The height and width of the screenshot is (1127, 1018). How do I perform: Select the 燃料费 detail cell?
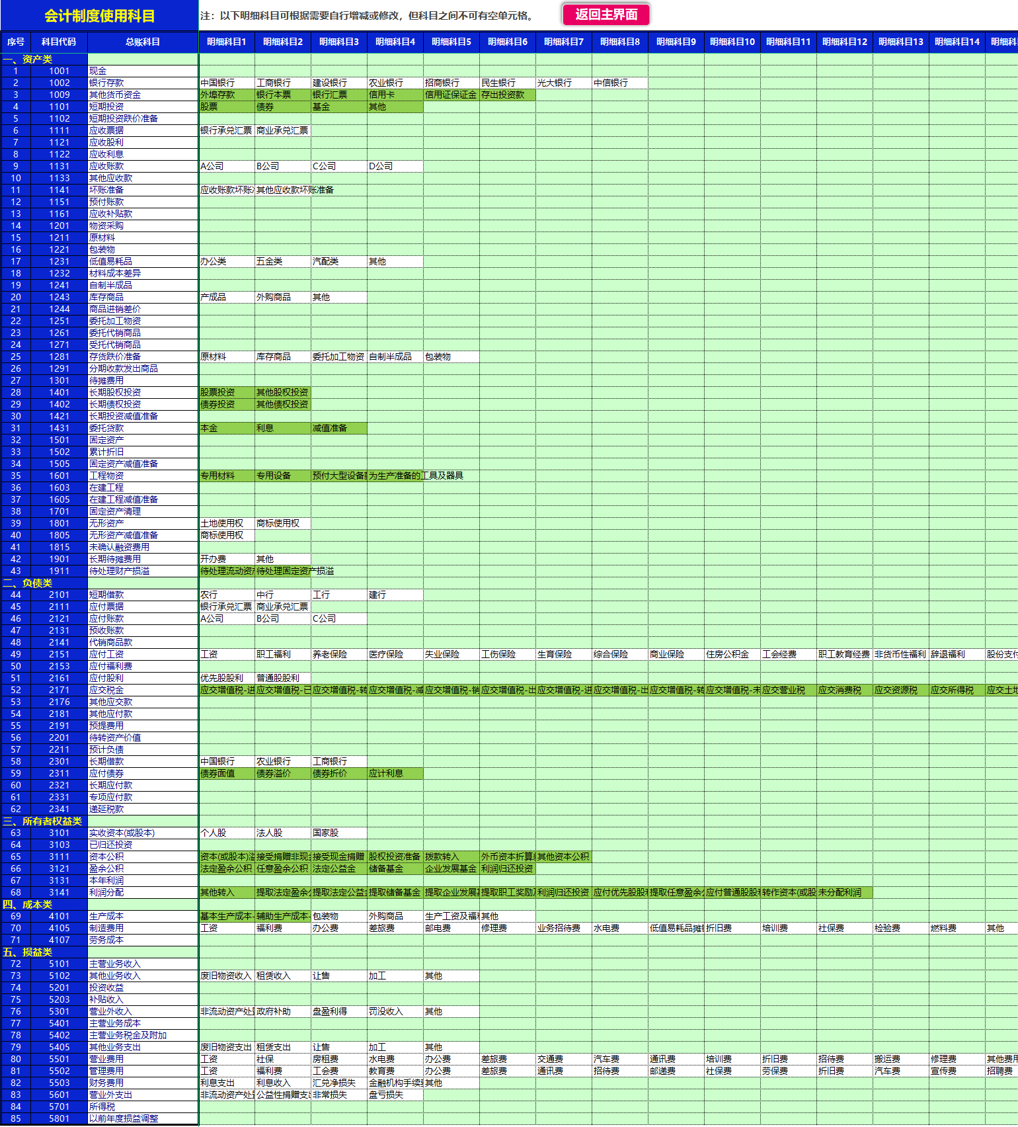tap(957, 928)
